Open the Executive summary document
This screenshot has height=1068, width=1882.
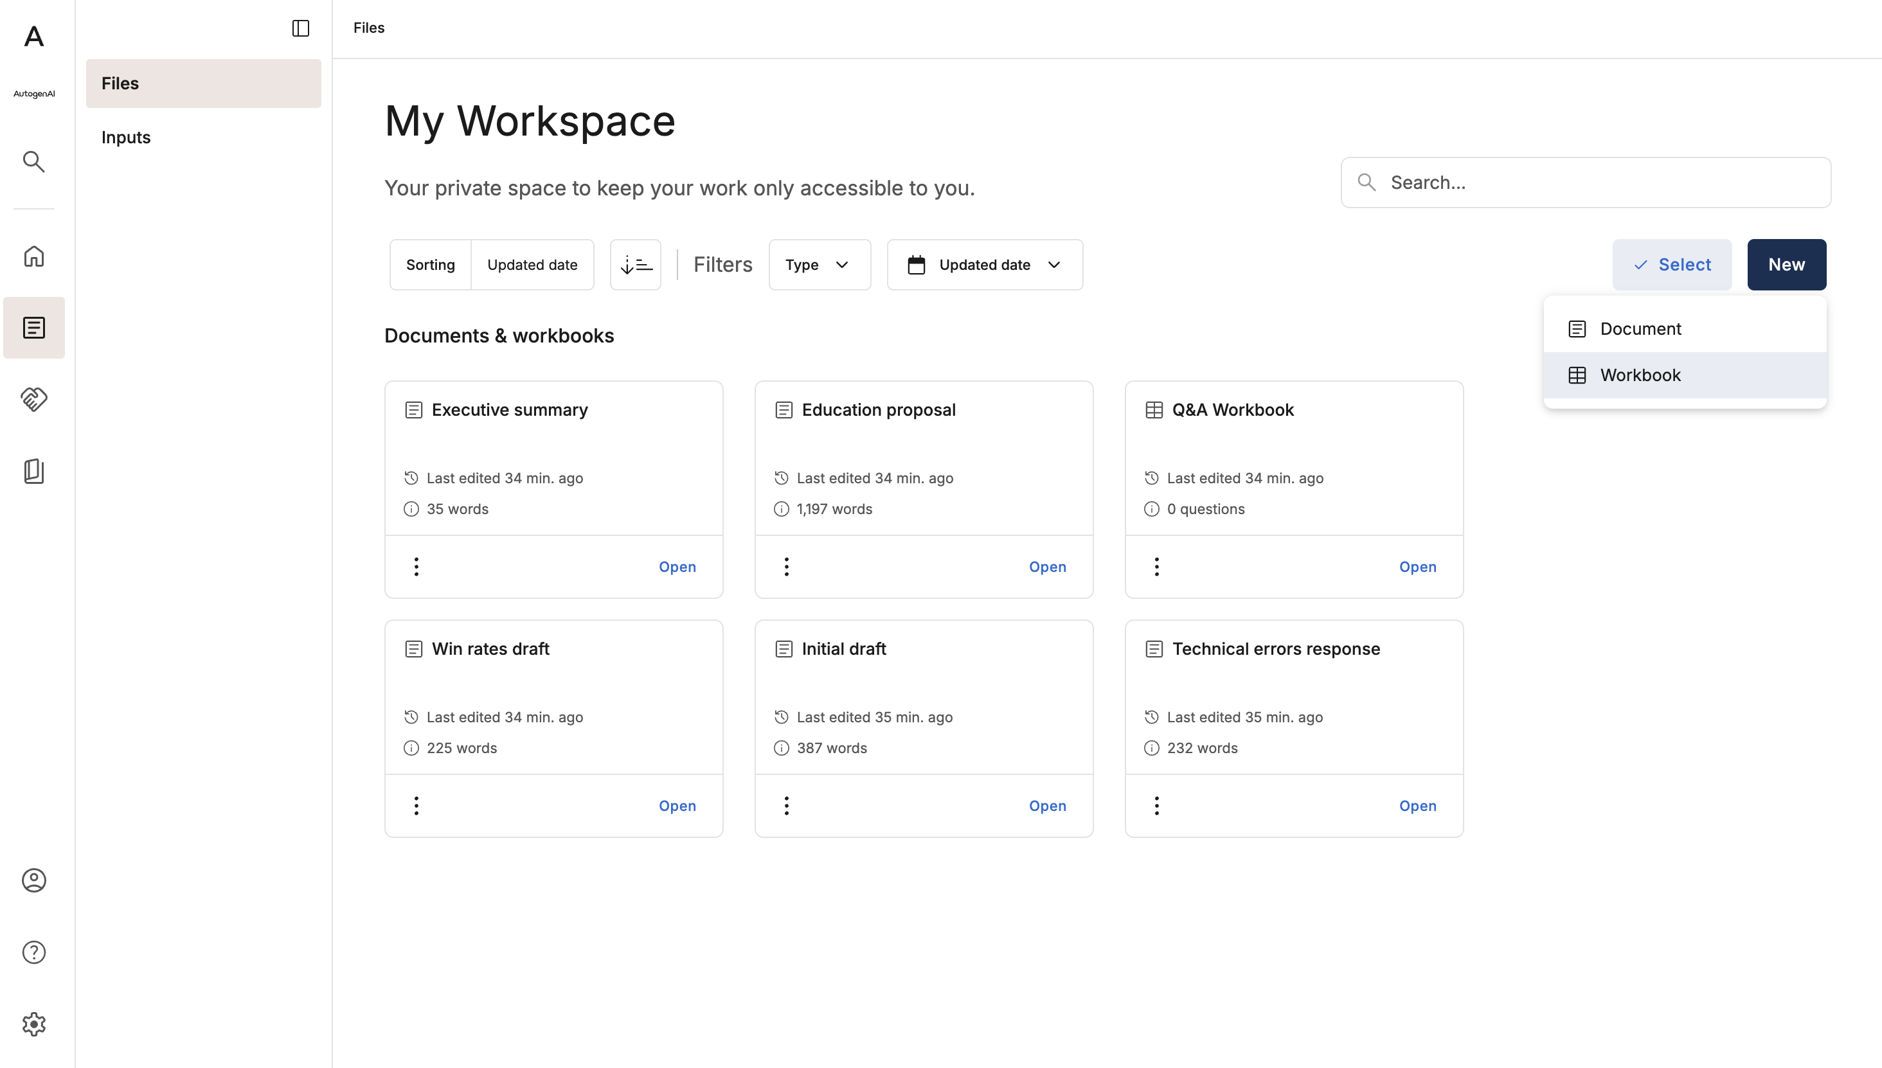point(676,566)
